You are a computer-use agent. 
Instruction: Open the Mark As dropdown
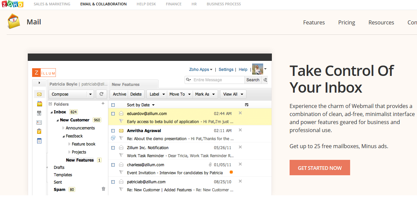pos(205,94)
